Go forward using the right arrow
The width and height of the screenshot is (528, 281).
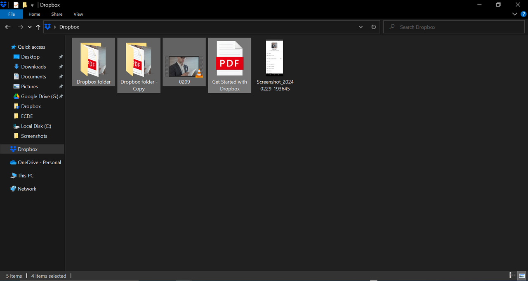click(20, 27)
